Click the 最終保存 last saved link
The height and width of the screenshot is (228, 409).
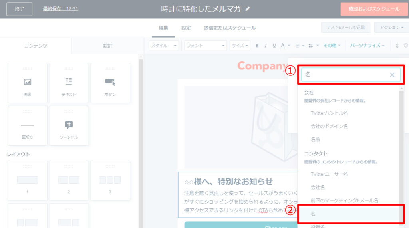pos(61,9)
